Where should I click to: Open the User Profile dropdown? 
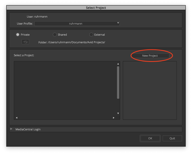pyautogui.click(x=77, y=24)
